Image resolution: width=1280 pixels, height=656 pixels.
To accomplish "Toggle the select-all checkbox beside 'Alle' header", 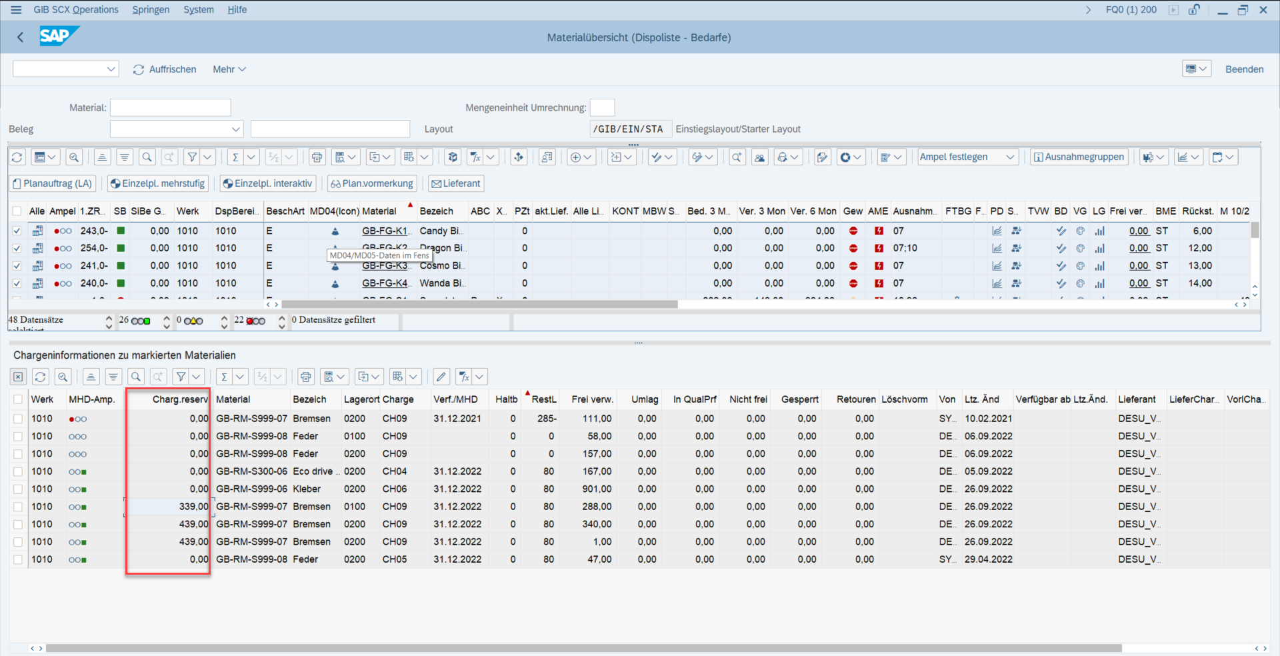I will point(17,211).
